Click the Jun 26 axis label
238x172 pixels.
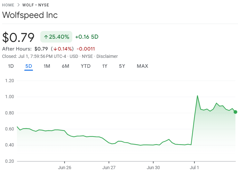click(65, 168)
